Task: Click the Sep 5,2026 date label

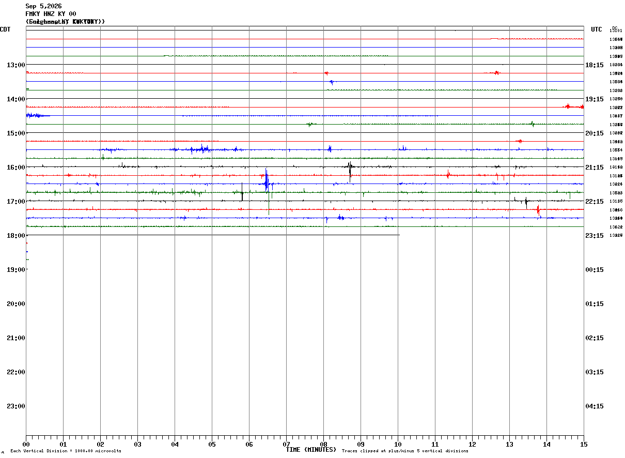Action: 43,6
